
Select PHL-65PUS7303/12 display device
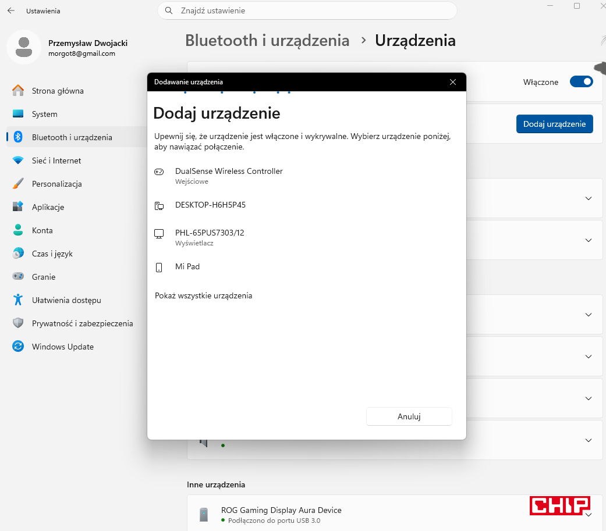[x=306, y=237]
